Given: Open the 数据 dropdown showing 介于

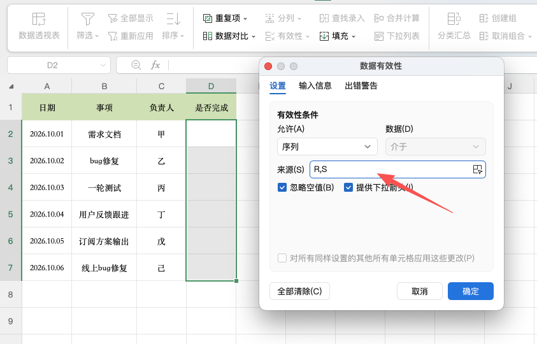Looking at the screenshot, I should [x=435, y=147].
